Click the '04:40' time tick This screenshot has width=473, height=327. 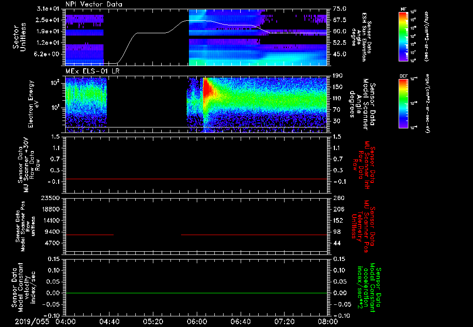(109, 321)
